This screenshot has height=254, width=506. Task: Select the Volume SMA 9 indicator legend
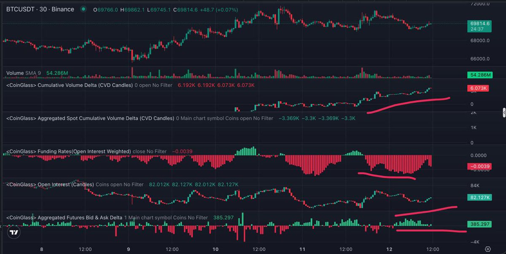tap(24, 73)
